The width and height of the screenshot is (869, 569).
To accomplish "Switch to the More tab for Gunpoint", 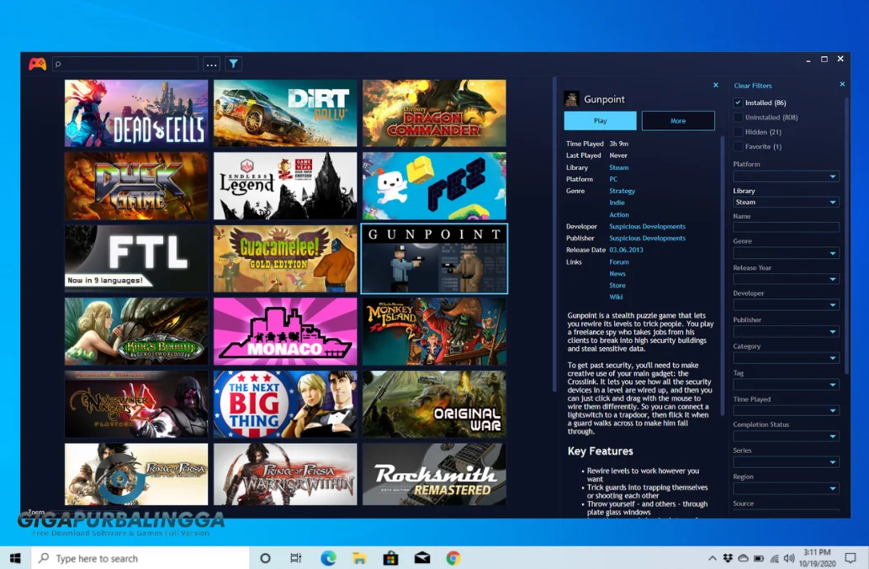I will click(678, 120).
